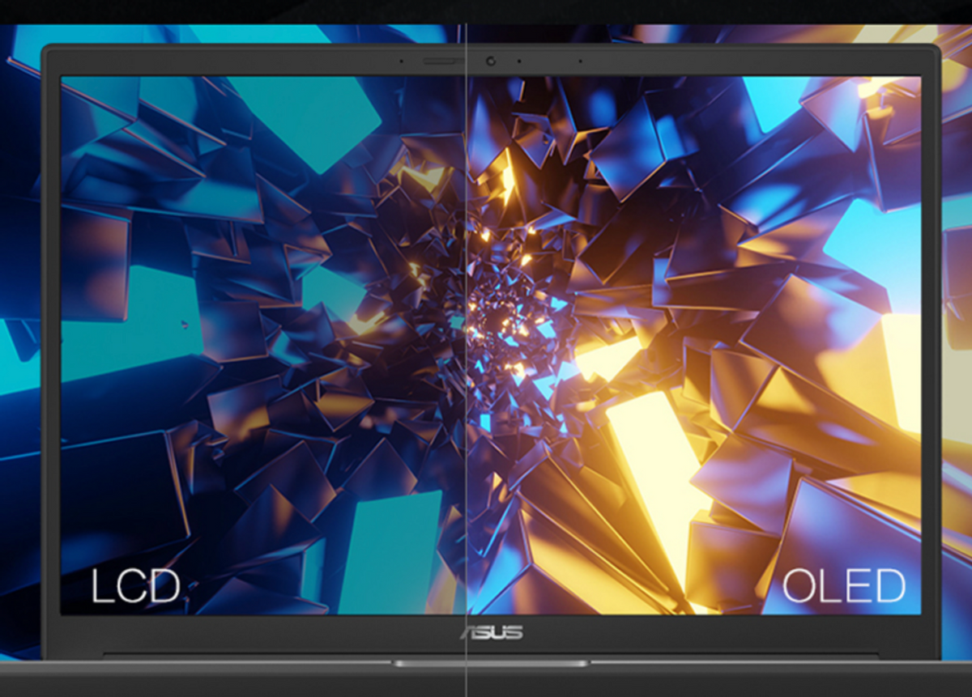Click the rightmost microphone dot on bezel
The image size is (972, 697).
click(x=580, y=61)
